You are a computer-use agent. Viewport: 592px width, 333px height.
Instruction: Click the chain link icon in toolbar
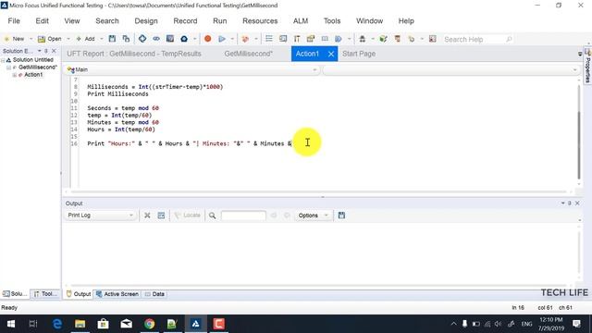156,39
